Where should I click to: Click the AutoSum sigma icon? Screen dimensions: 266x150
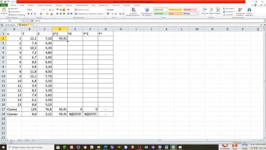pyautogui.click(x=224, y=9)
